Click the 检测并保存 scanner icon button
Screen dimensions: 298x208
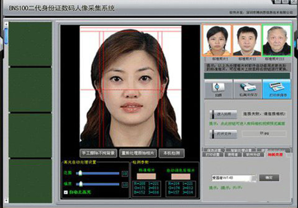click(x=248, y=88)
